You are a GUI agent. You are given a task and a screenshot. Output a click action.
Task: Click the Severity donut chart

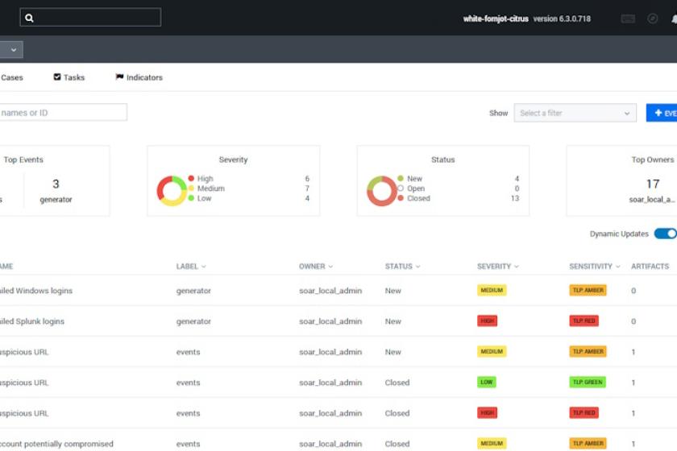coord(172,191)
